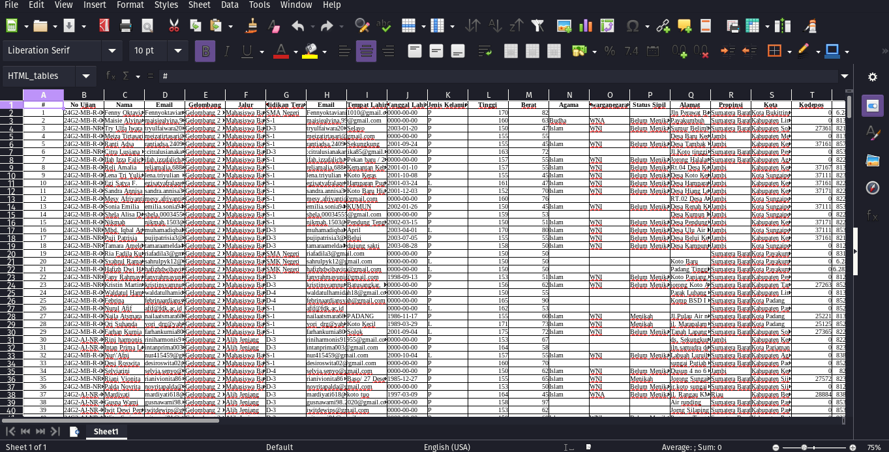Screen dimensions: 889x452
Task: Click English (USA) language in status bar
Action: tap(447, 447)
